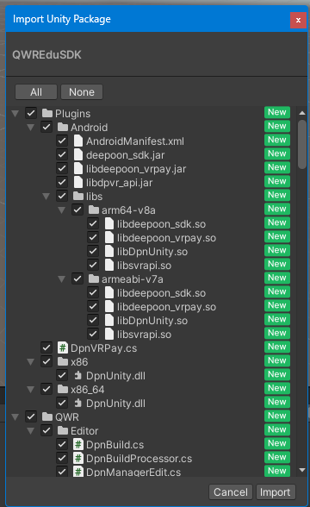Screen dimensions: 310x507
Task: Click the armeabi-v7a libdeepoon_vrpay.so file icon
Action: 109,307
